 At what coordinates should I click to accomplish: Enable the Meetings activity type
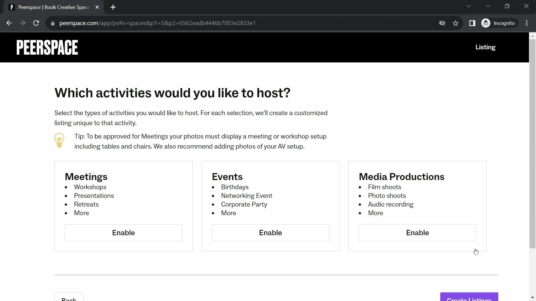tap(123, 233)
